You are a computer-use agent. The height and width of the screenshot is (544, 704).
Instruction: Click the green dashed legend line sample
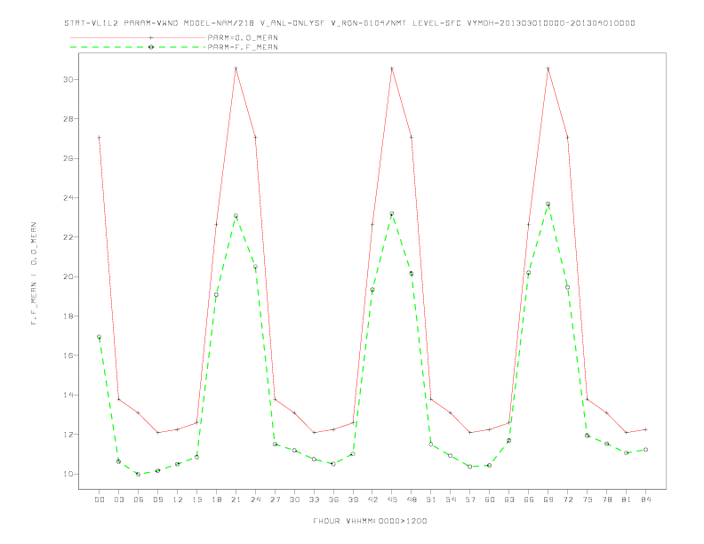pos(138,47)
